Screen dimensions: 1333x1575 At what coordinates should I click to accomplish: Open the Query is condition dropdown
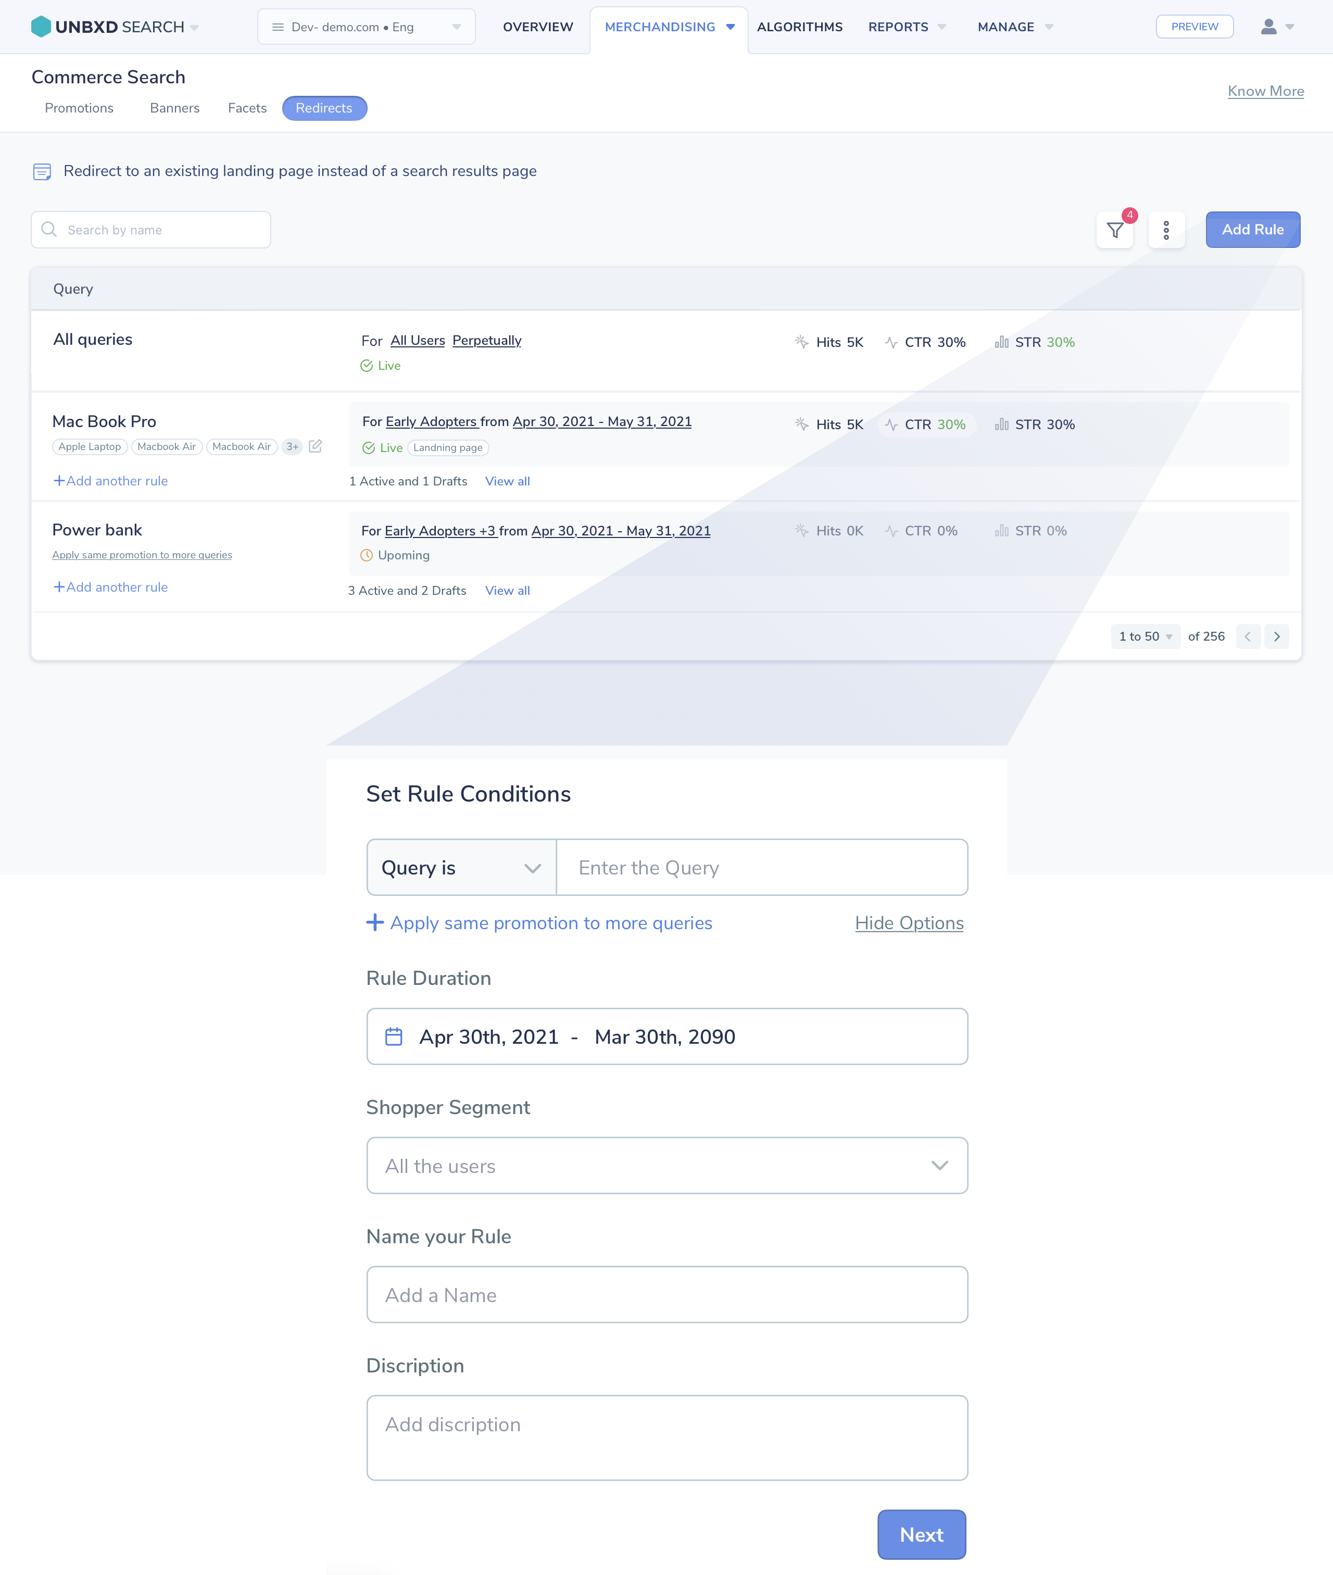tap(462, 867)
